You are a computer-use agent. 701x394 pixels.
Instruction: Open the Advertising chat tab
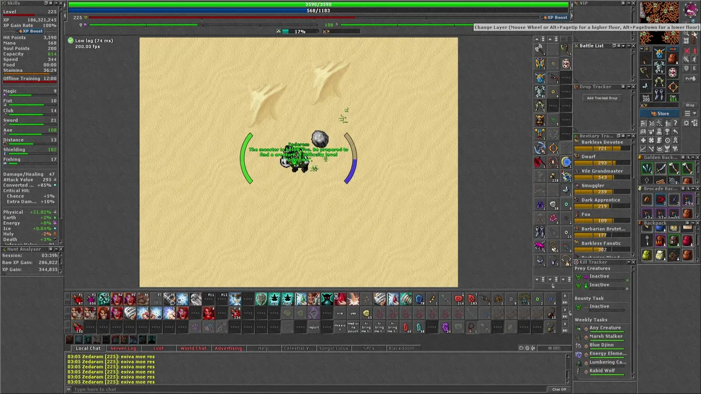pyautogui.click(x=228, y=348)
